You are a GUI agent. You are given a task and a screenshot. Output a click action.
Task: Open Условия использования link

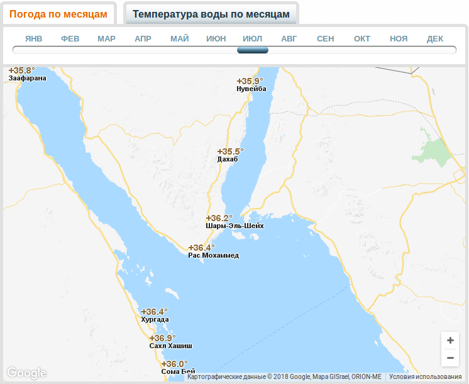coord(426,377)
